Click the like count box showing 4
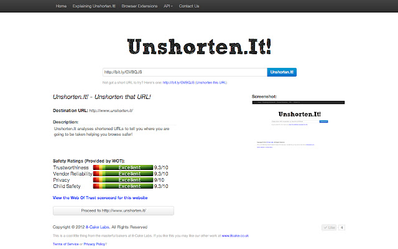 coord(341,227)
